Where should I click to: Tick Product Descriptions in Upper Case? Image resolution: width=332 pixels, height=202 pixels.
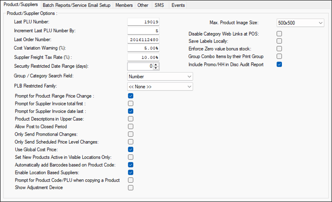point(131,119)
